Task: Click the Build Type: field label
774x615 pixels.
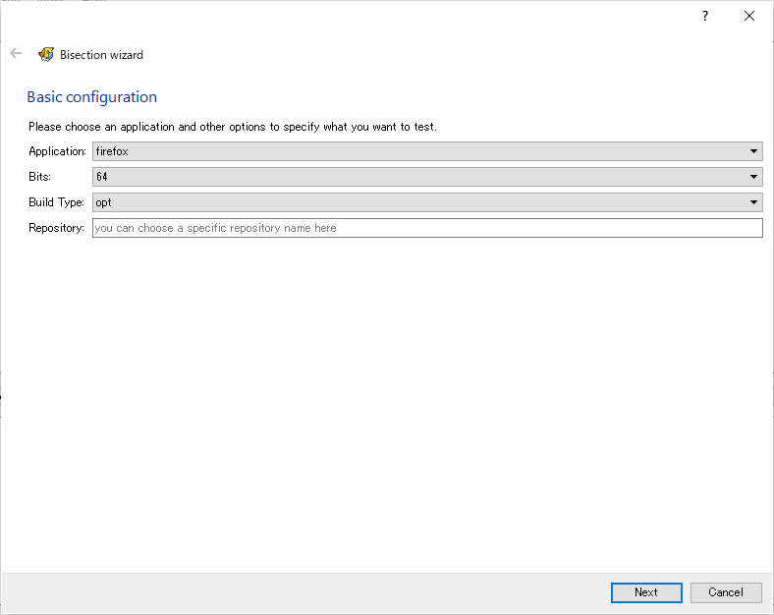Action: [x=56, y=202]
